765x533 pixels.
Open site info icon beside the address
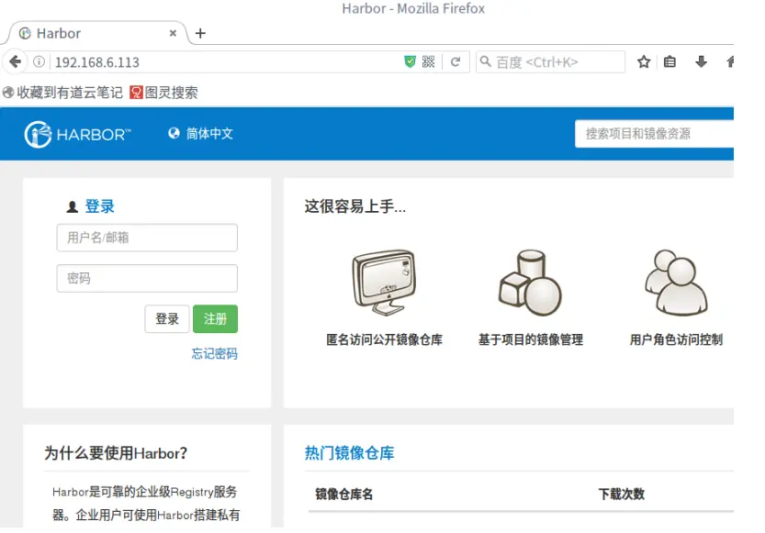tap(39, 61)
